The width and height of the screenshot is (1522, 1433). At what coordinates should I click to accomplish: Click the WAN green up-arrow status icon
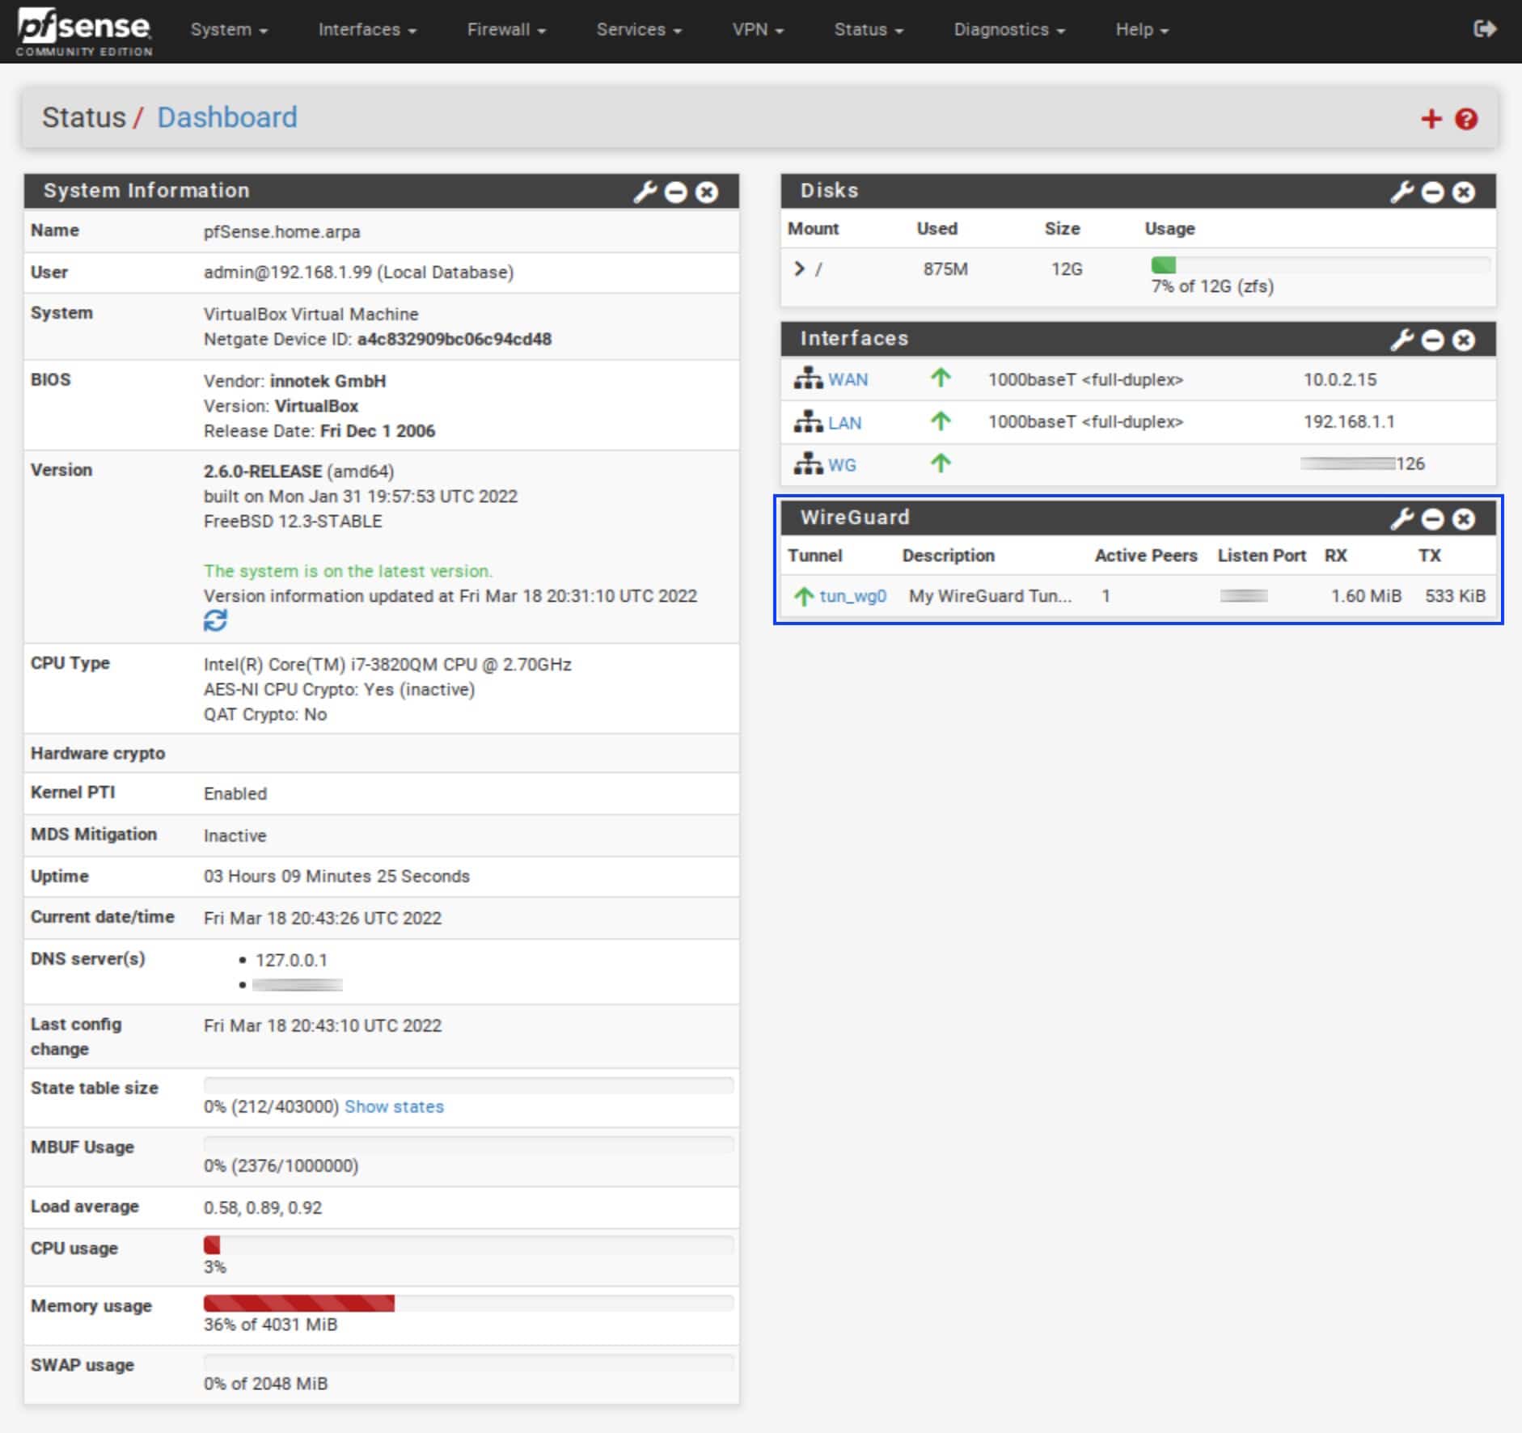pos(940,378)
